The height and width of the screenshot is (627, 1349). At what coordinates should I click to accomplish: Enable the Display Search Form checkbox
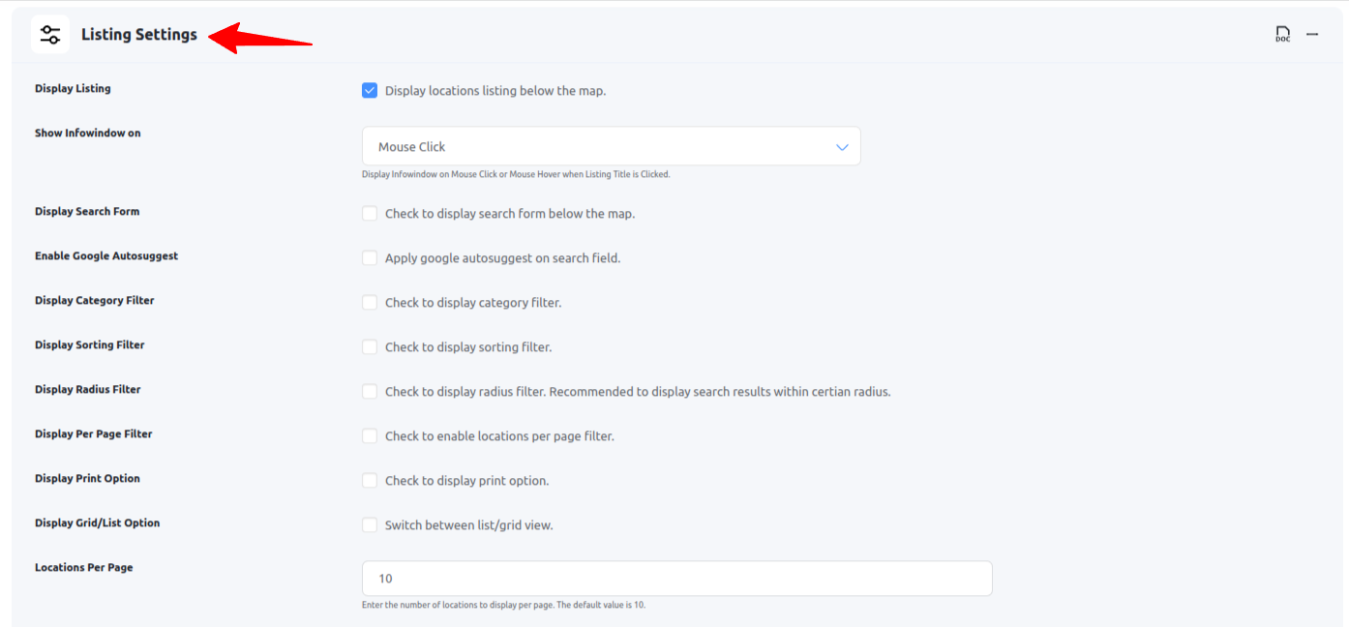pyautogui.click(x=370, y=213)
